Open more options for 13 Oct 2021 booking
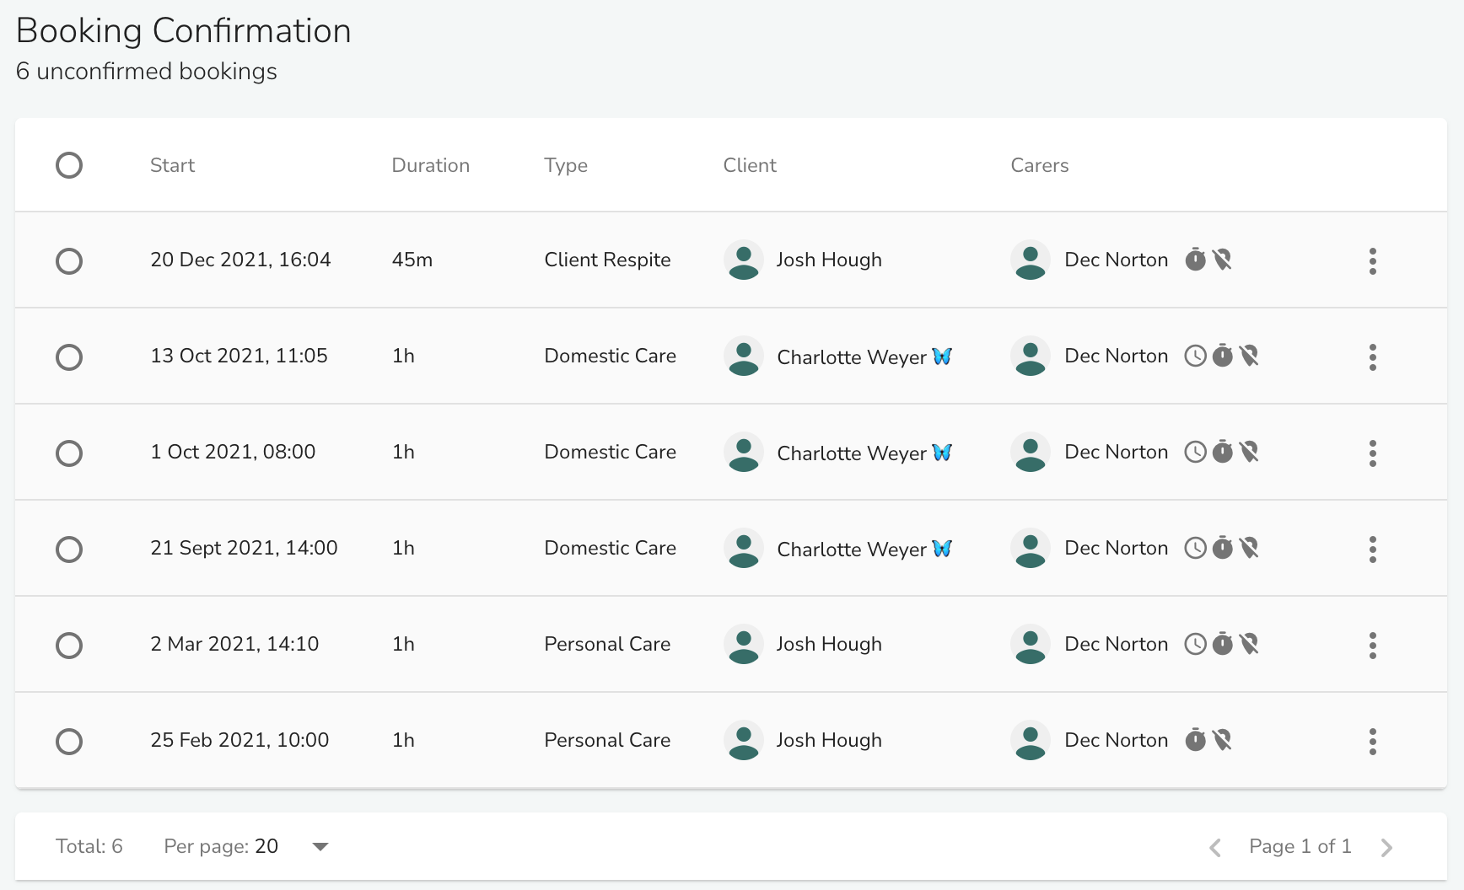 click(1373, 357)
